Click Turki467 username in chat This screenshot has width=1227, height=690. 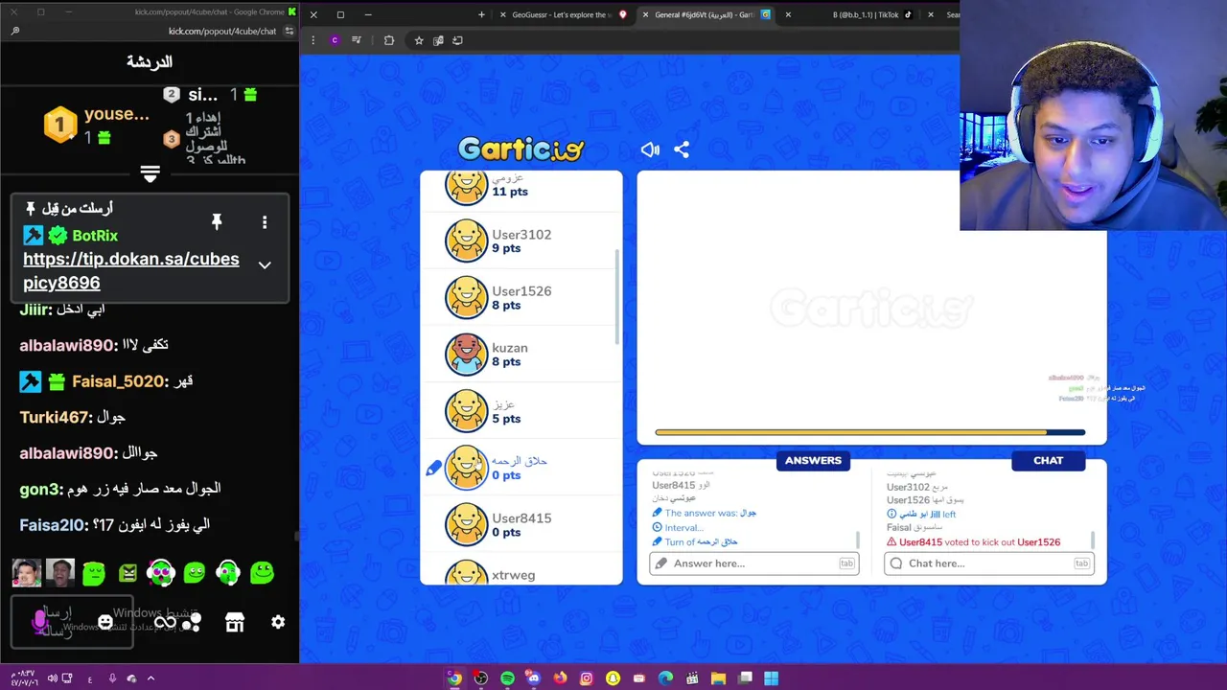pos(55,417)
